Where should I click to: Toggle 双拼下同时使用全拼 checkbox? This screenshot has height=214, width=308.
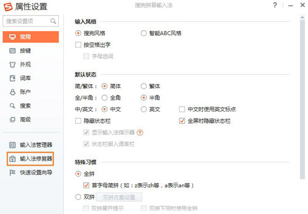click(x=143, y=208)
